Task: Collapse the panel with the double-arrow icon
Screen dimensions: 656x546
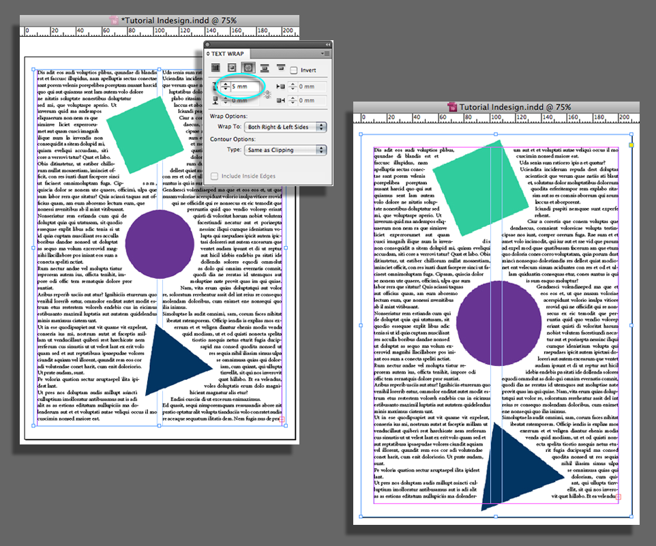Action: point(327,44)
